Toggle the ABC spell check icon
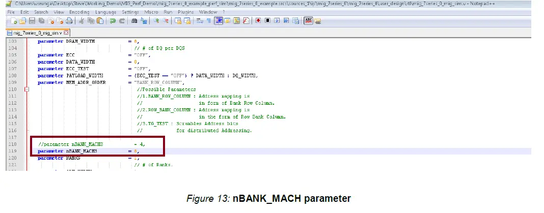 308,21
